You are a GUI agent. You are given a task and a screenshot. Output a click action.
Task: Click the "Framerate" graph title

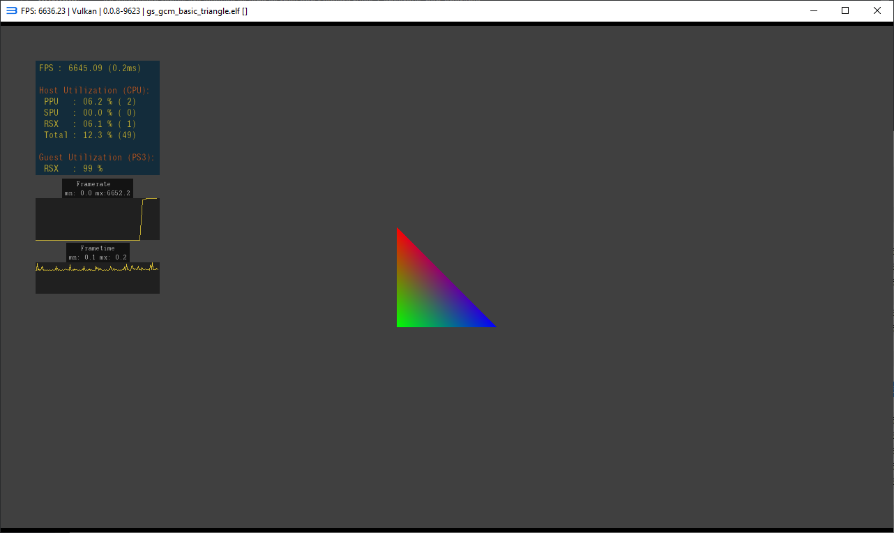pyautogui.click(x=93, y=184)
